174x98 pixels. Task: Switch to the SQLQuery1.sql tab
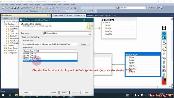coord(101,15)
